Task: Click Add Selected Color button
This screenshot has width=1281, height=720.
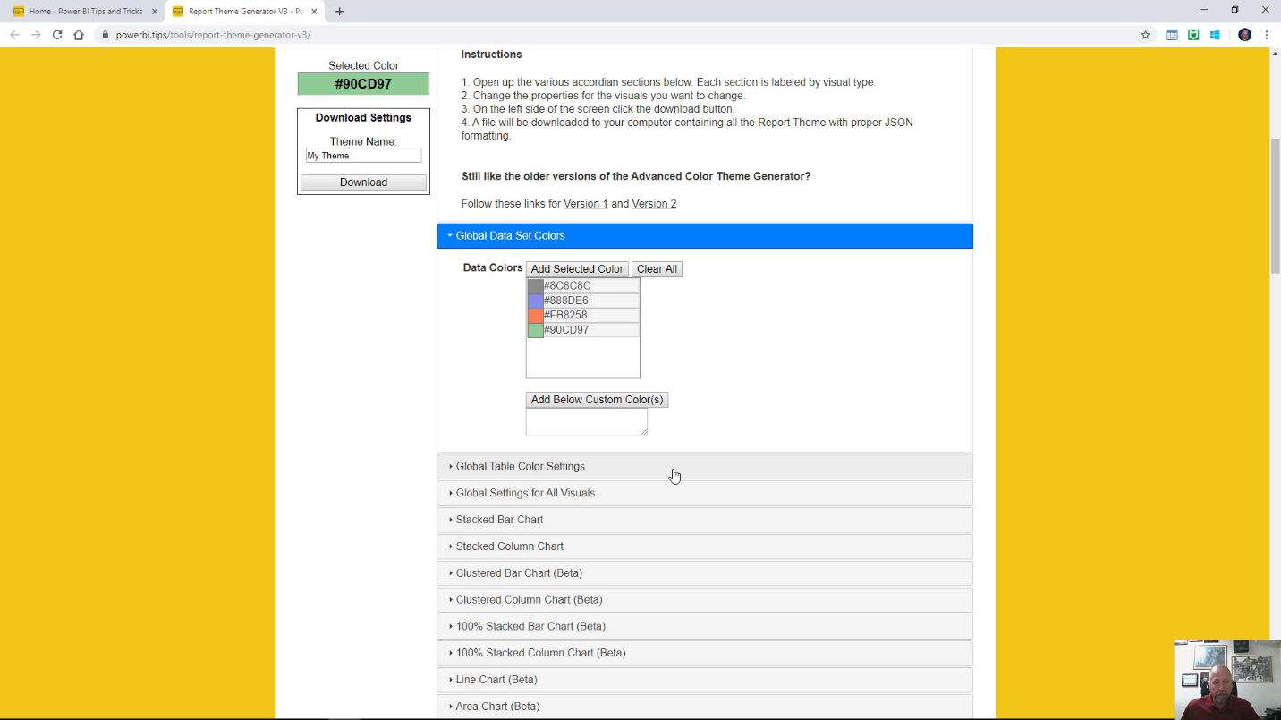Action: click(577, 269)
